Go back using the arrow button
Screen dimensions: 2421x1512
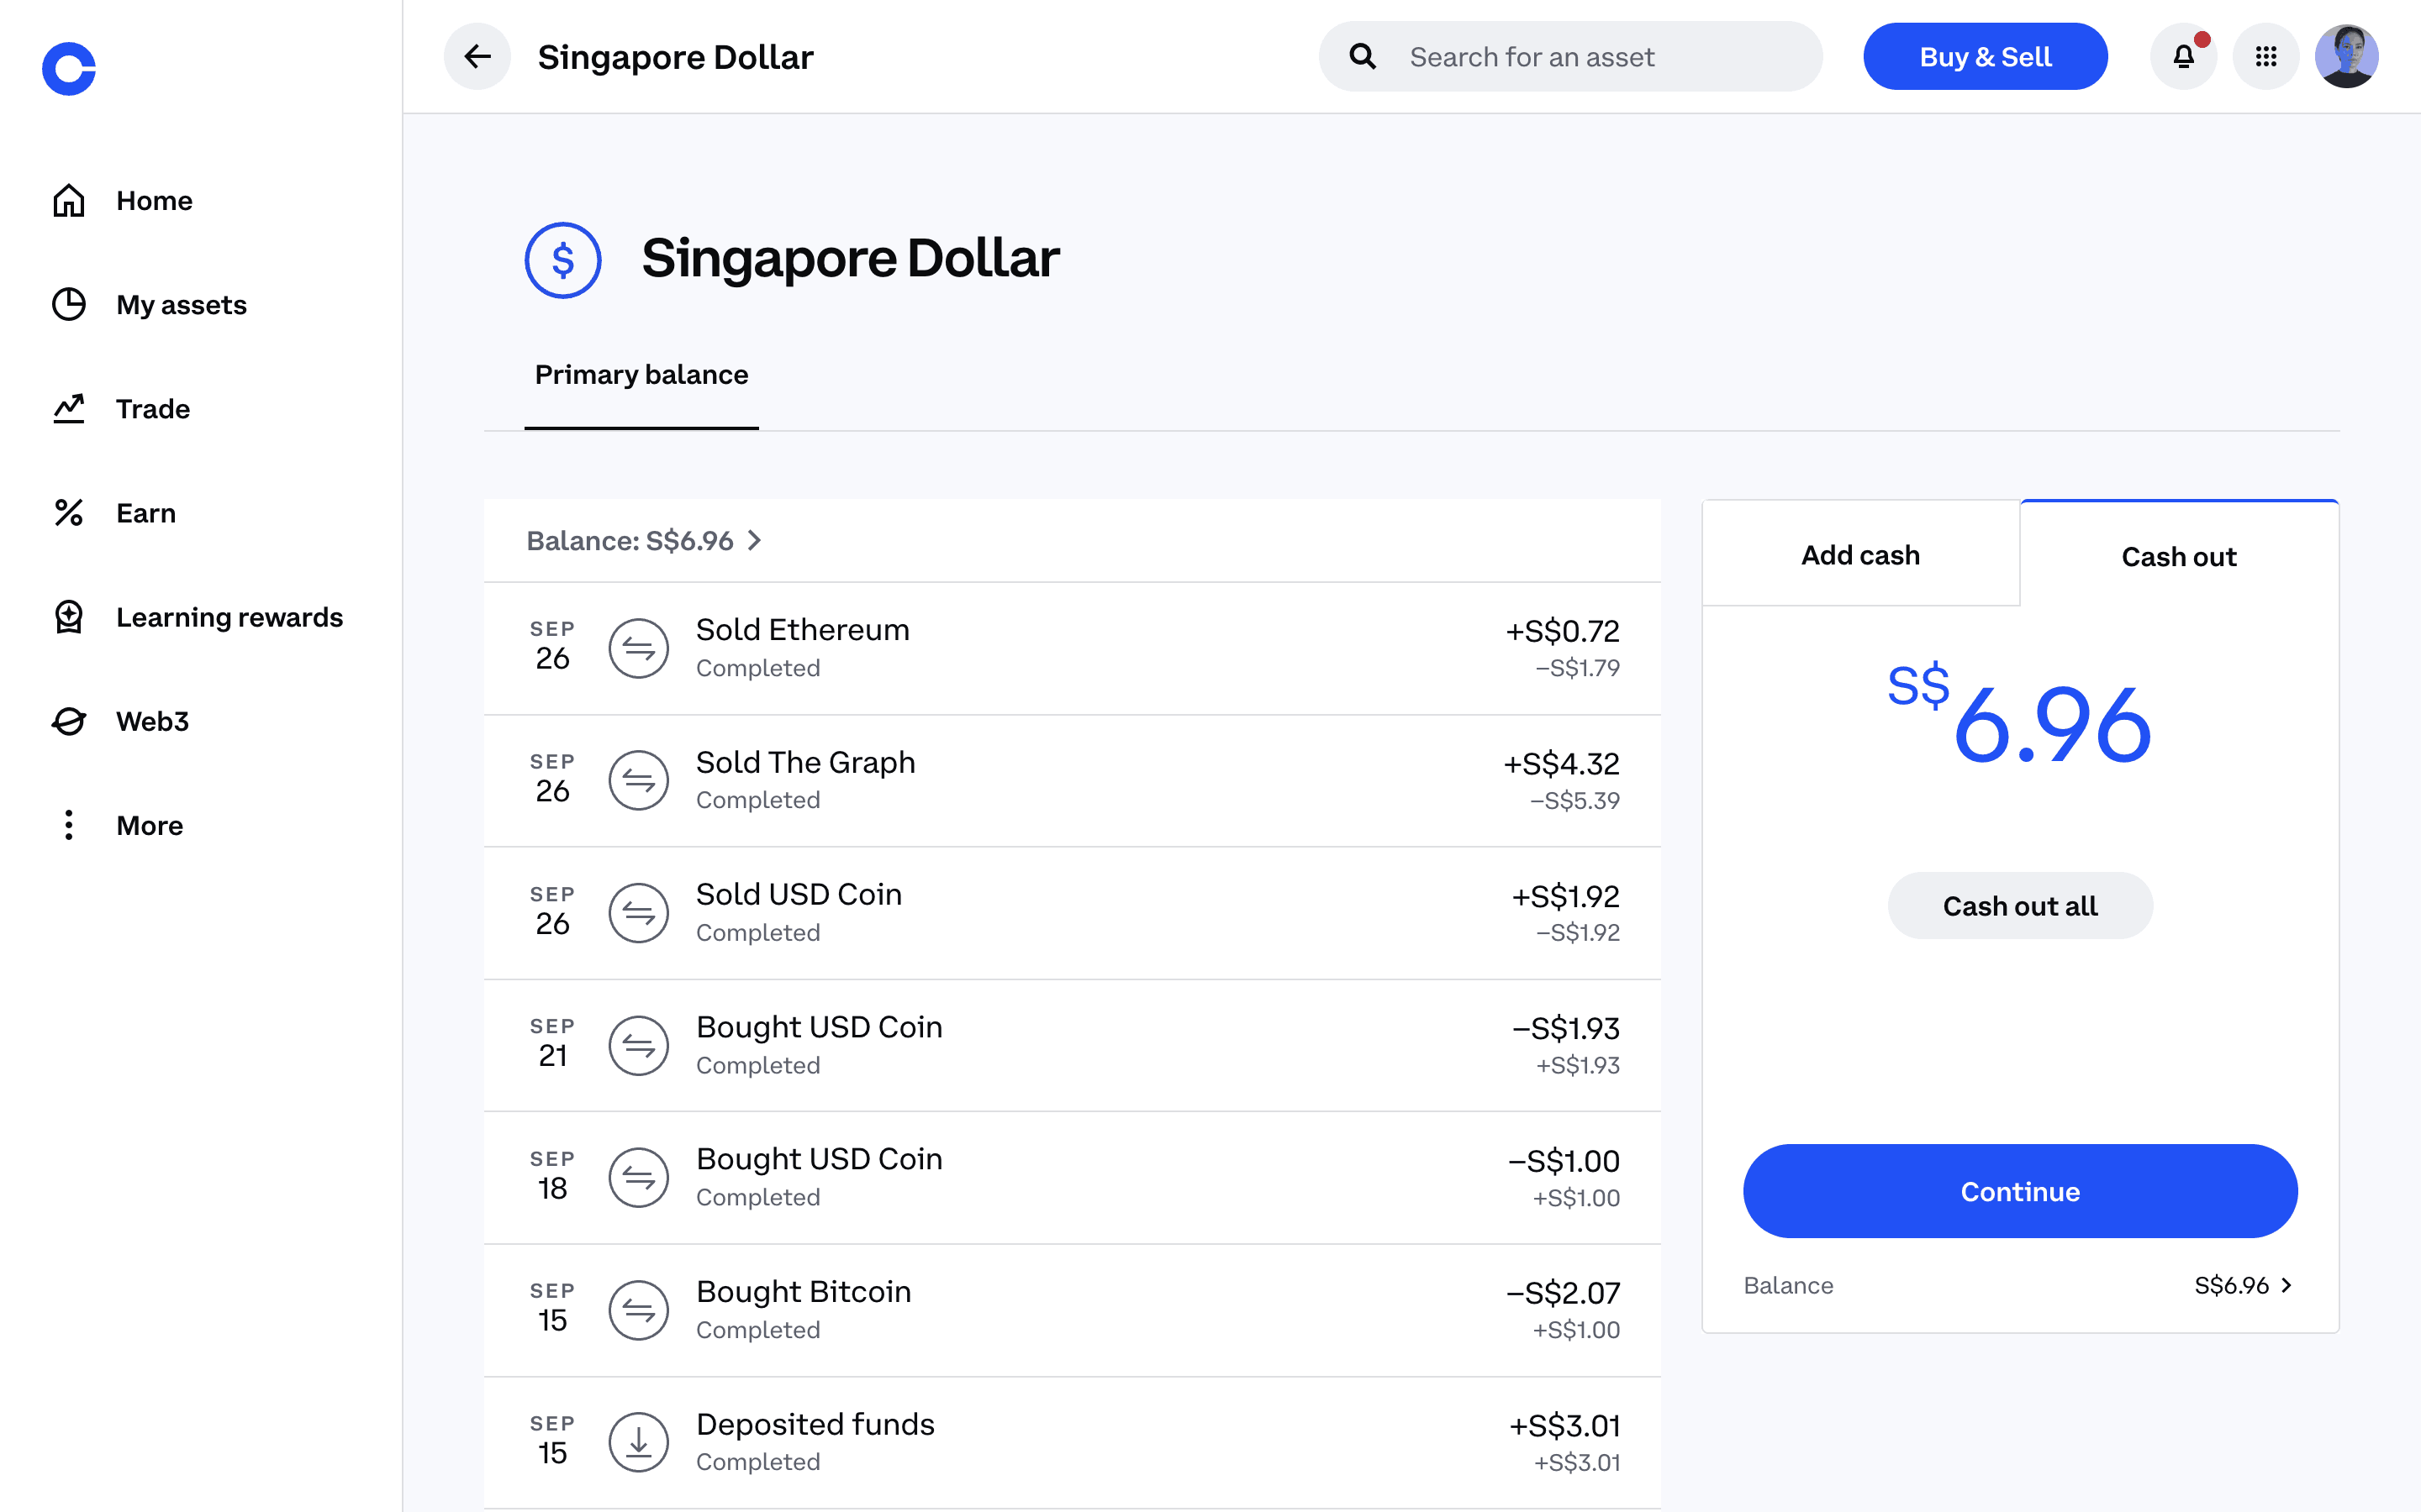coord(477,57)
